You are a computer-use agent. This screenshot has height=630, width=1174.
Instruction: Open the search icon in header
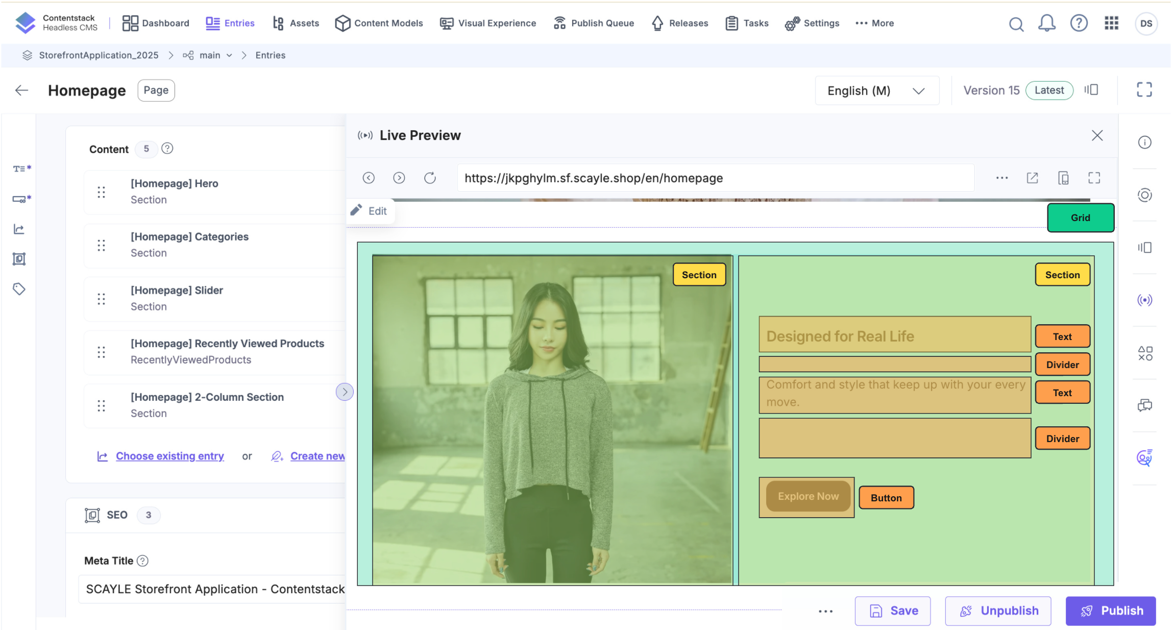(1016, 23)
